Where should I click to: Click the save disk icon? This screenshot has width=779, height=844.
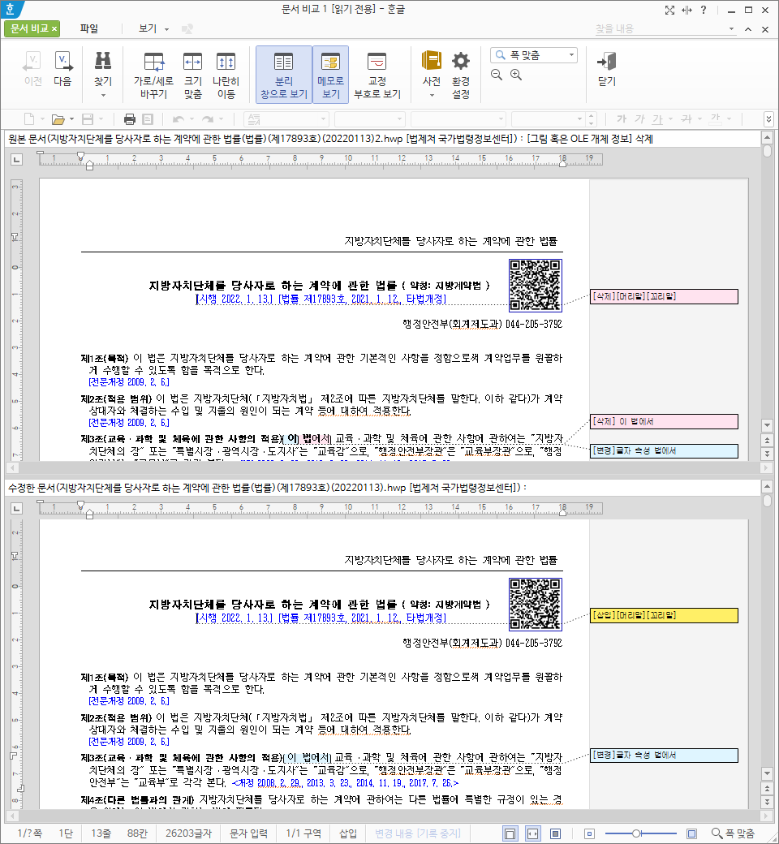[88, 119]
